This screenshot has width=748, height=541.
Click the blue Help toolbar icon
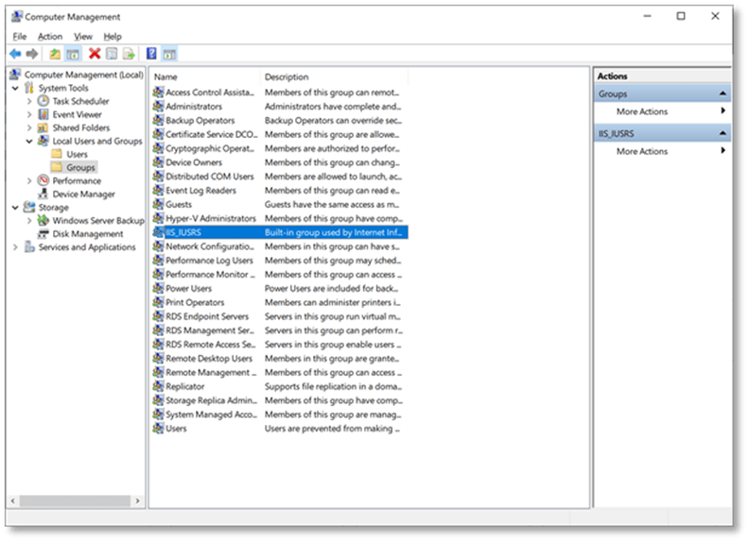151,54
